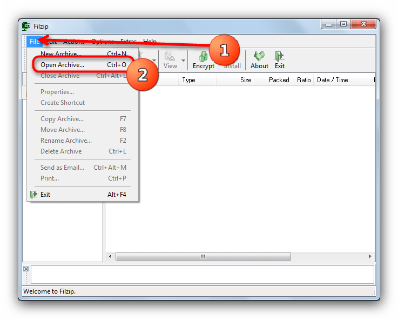Sort by the Size column header

(235, 80)
